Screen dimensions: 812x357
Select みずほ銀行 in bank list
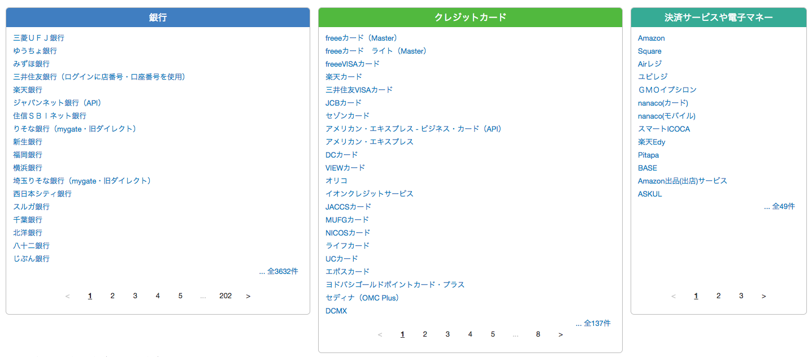(x=31, y=64)
